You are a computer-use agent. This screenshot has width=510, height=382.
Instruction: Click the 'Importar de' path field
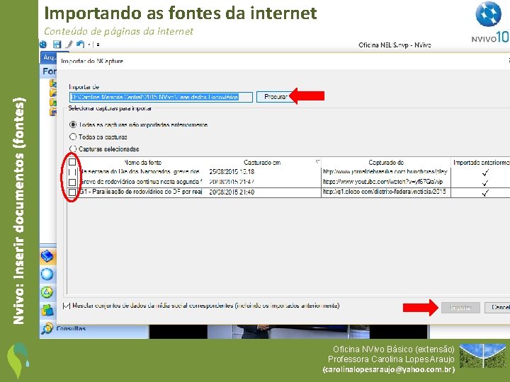pos(161,97)
